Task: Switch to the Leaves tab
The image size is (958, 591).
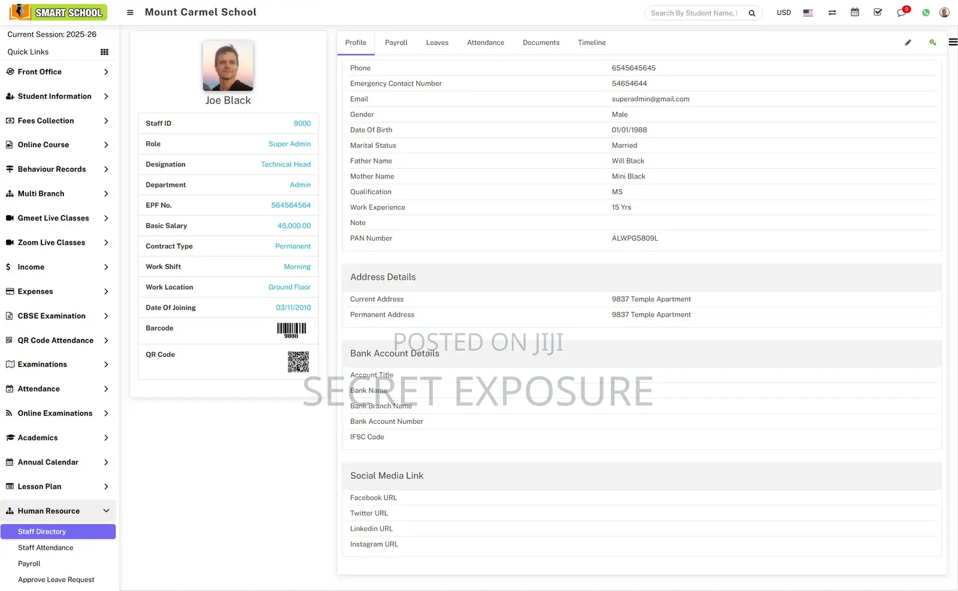Action: 437,43
